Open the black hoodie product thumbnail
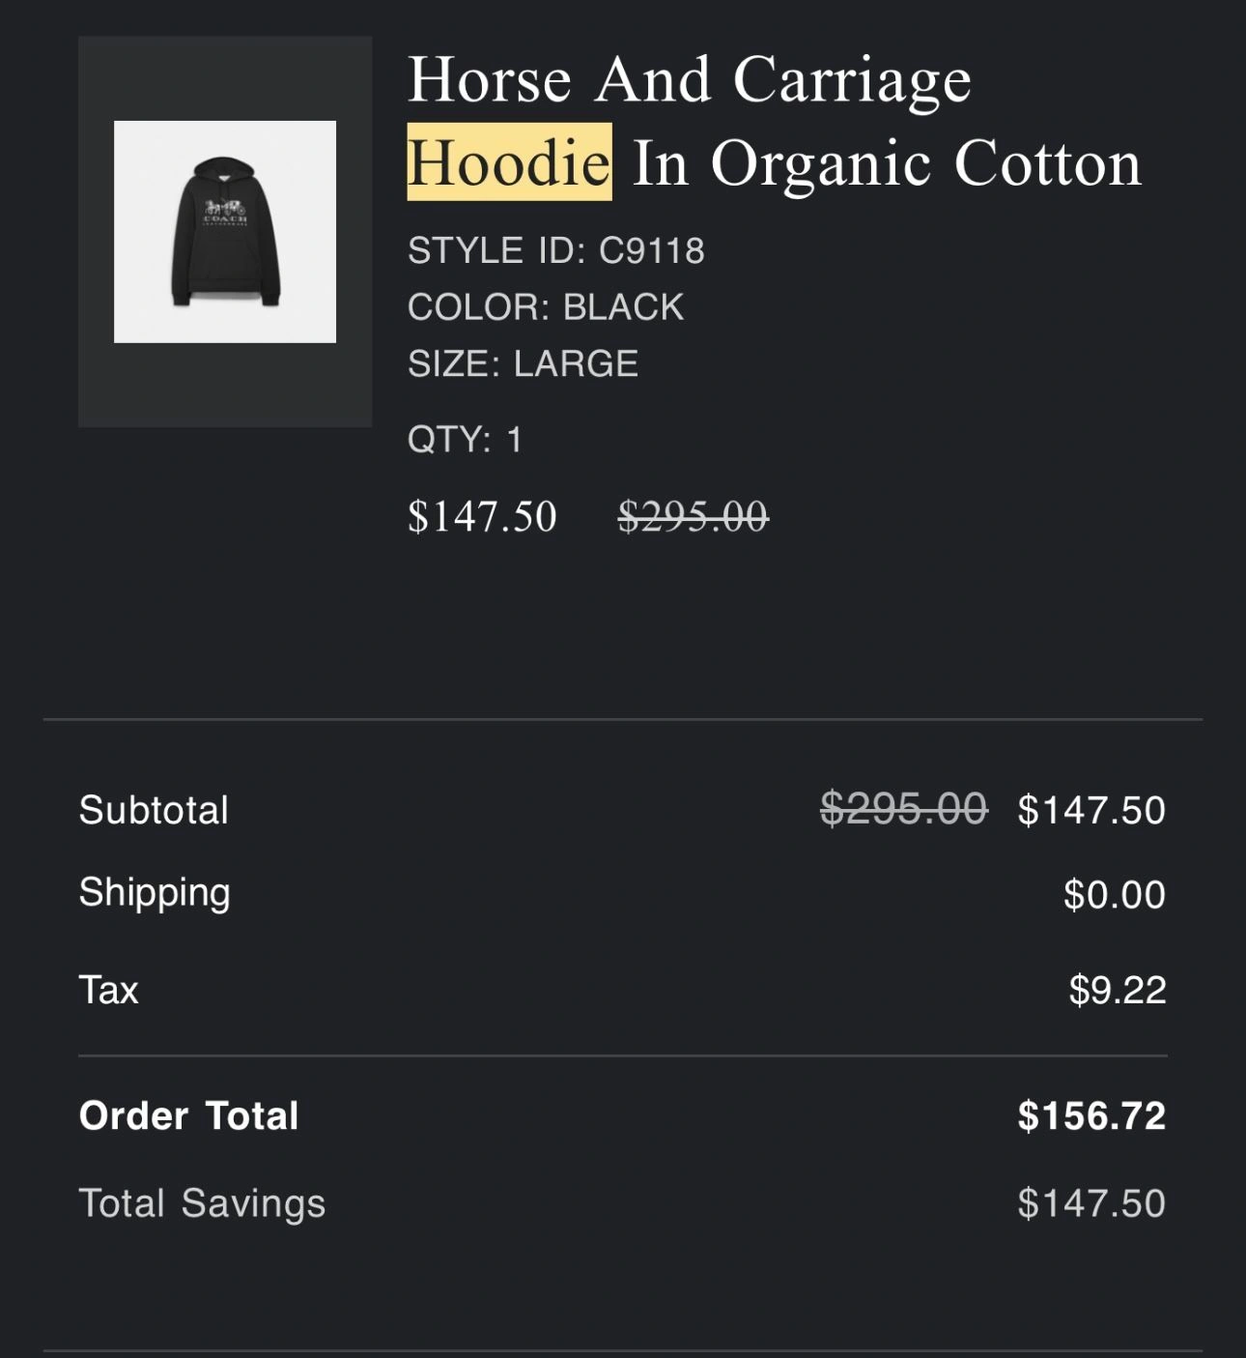This screenshot has height=1358, width=1246. pos(225,232)
